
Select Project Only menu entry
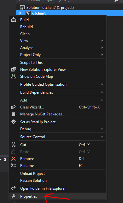point(58,55)
